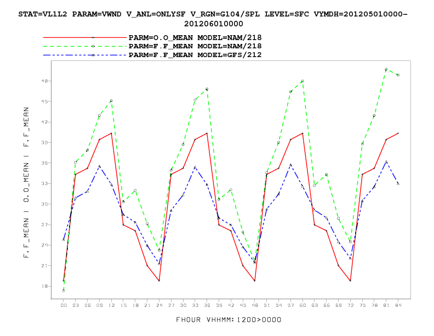This screenshot has height=336, width=434.
Task: Select the date range text 201206010000 in the title
Action: 213,24
